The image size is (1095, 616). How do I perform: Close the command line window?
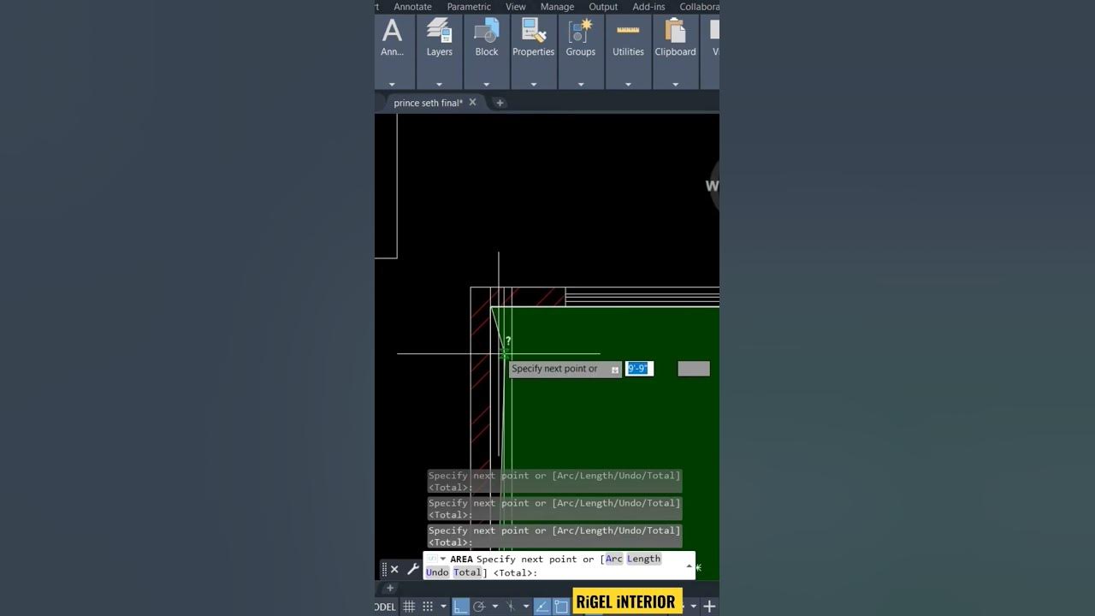[x=394, y=570]
